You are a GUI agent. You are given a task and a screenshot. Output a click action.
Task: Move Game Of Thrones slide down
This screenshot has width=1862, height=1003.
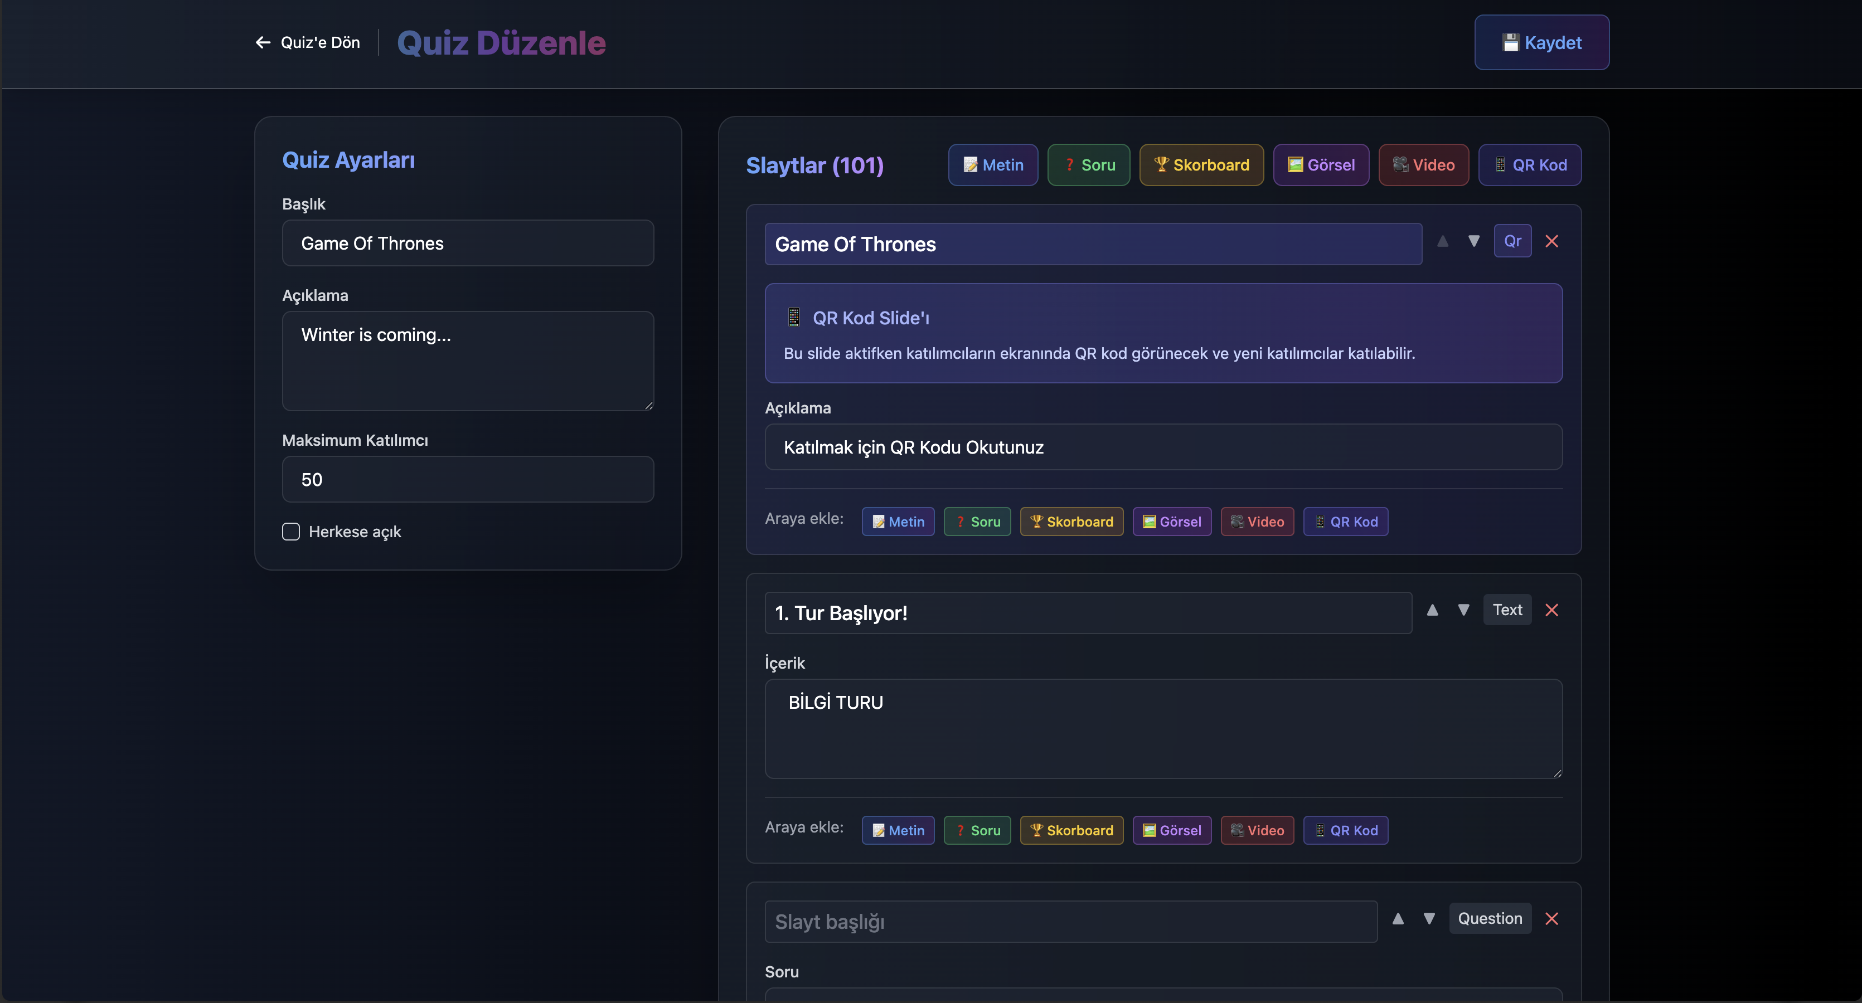pos(1473,241)
